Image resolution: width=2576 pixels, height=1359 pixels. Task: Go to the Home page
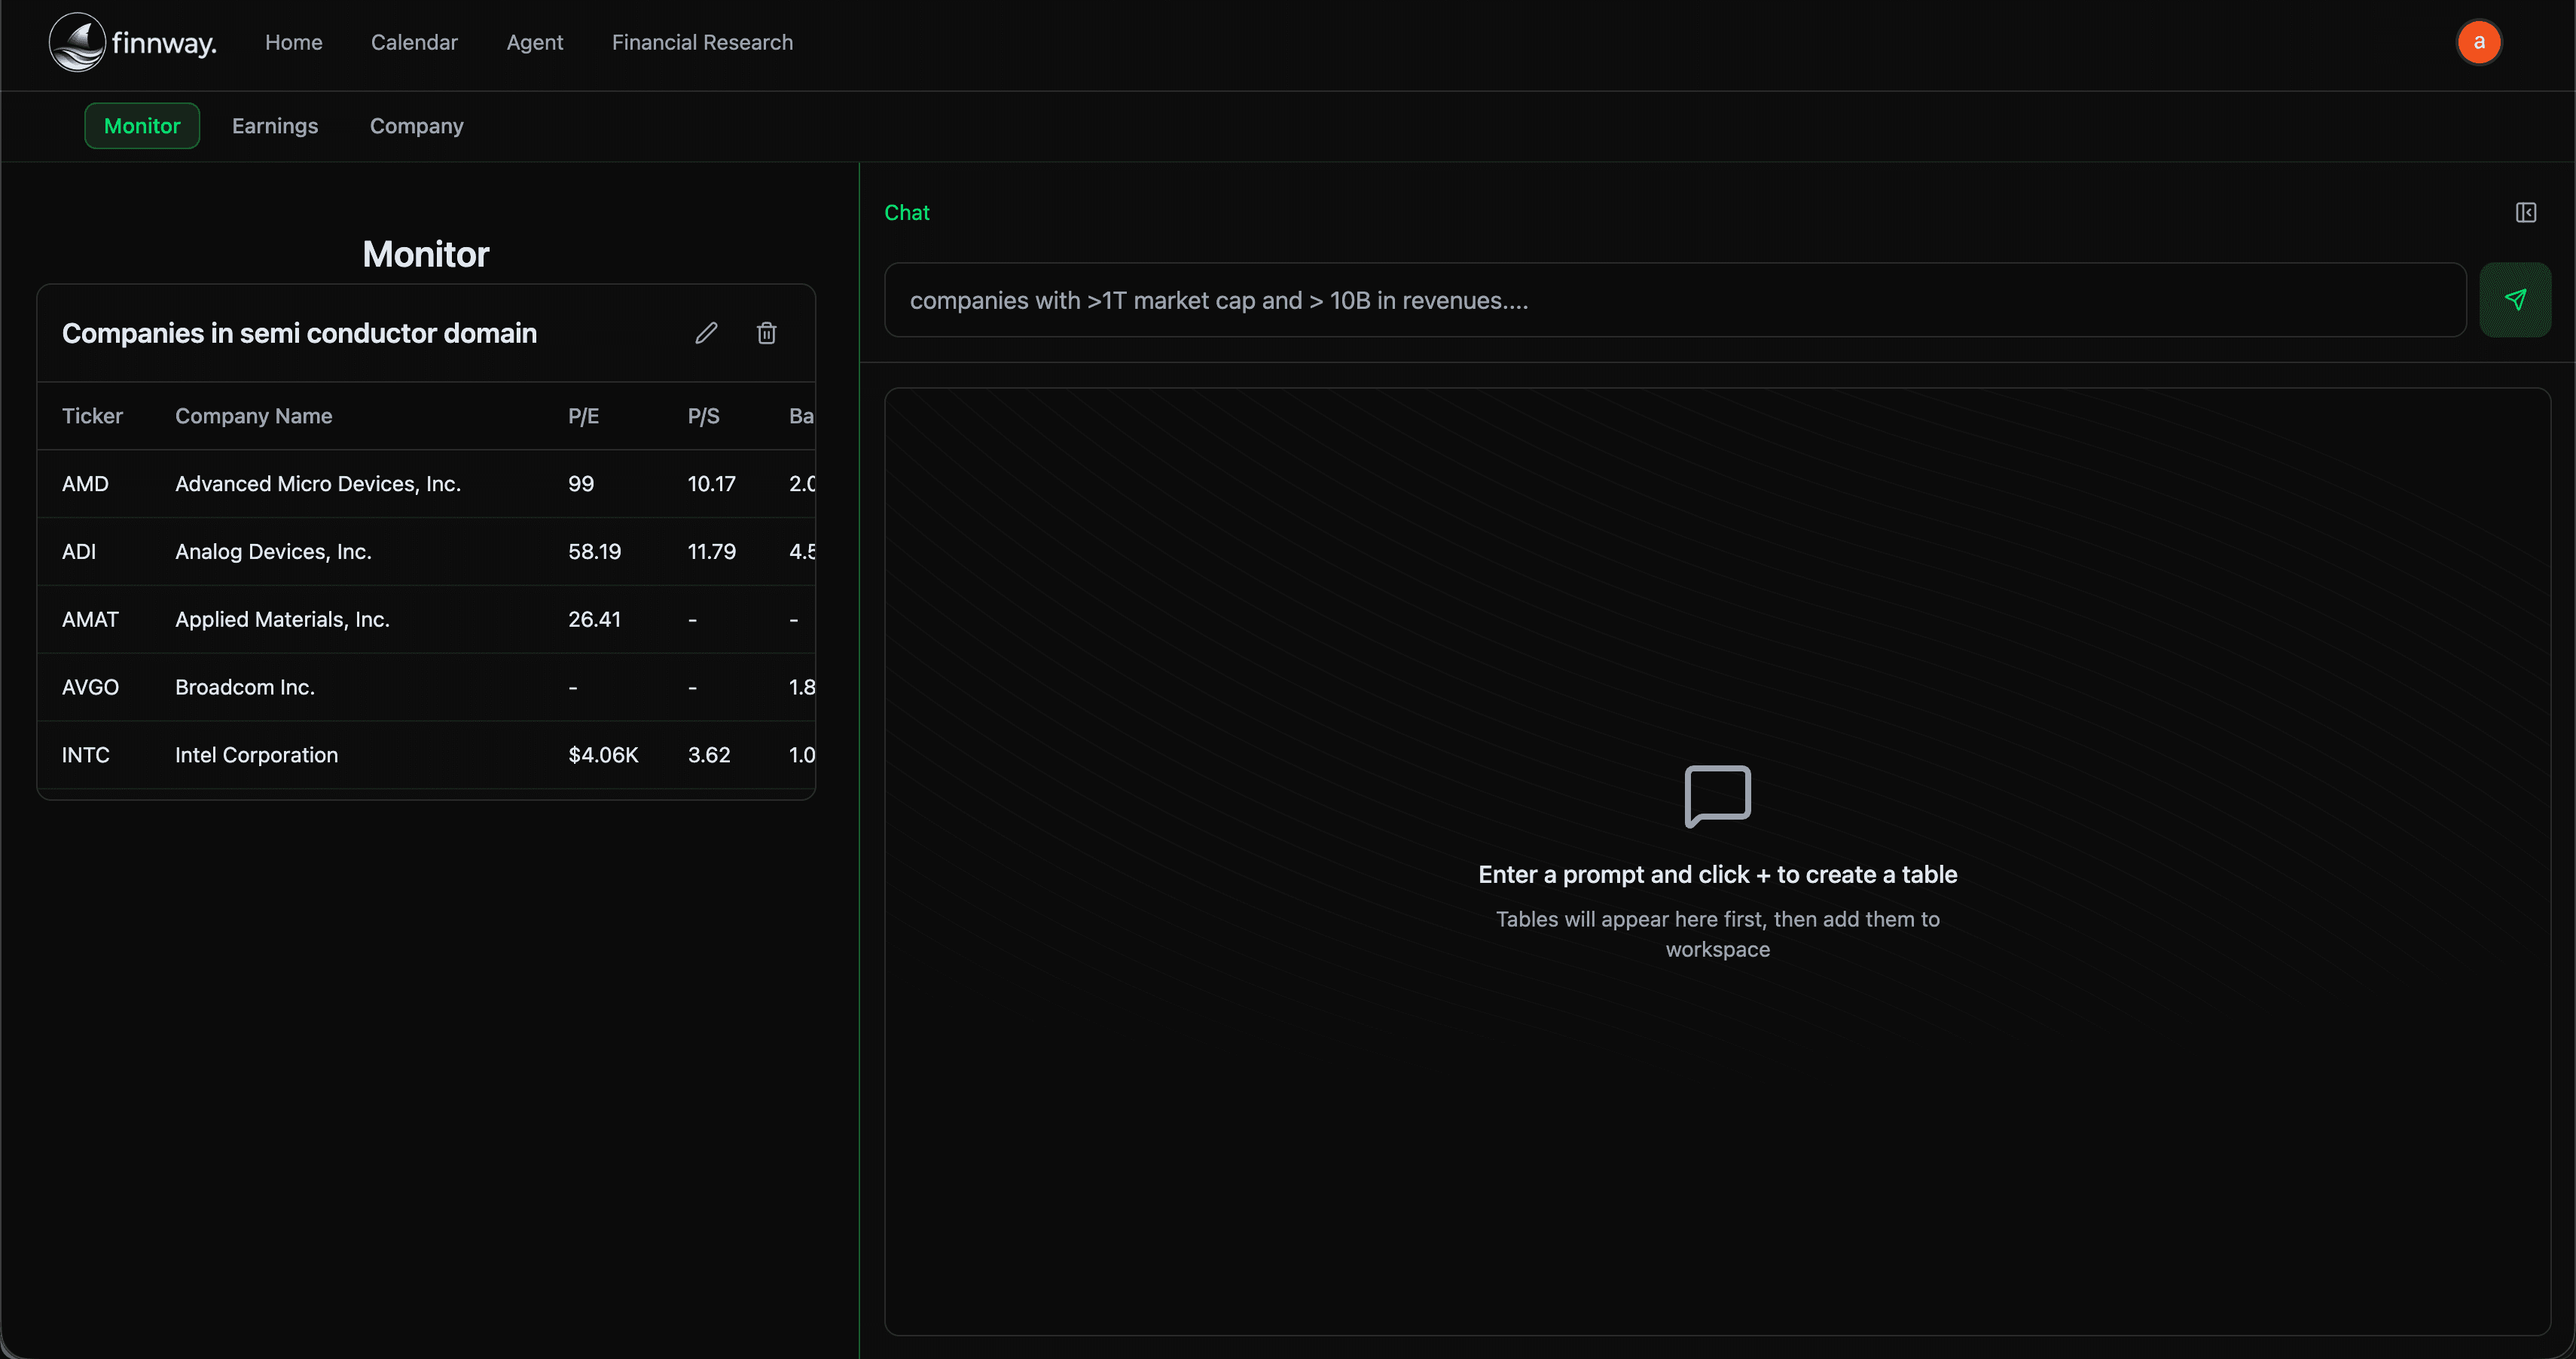(293, 42)
